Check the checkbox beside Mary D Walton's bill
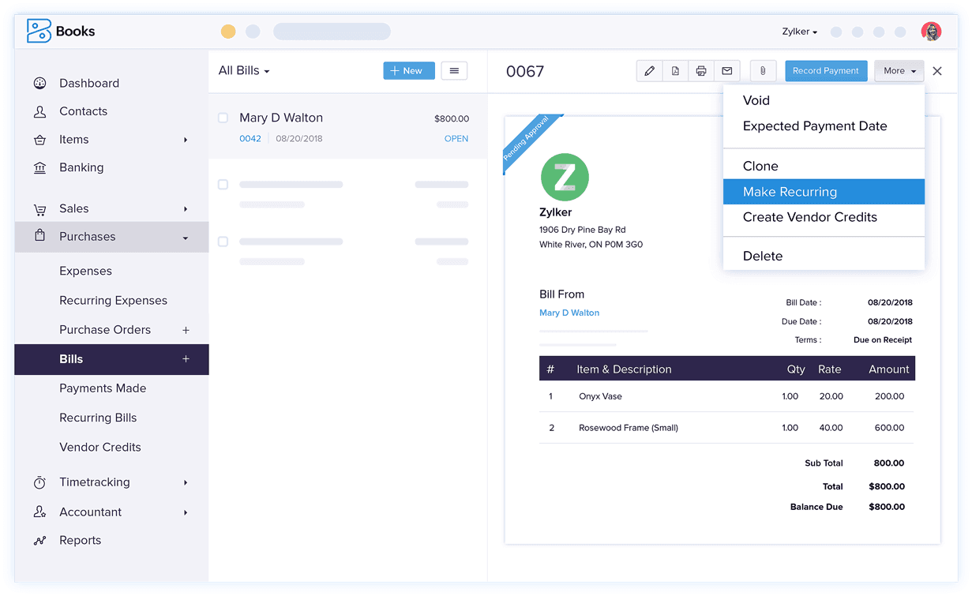This screenshot has height=596, width=972. 223,117
